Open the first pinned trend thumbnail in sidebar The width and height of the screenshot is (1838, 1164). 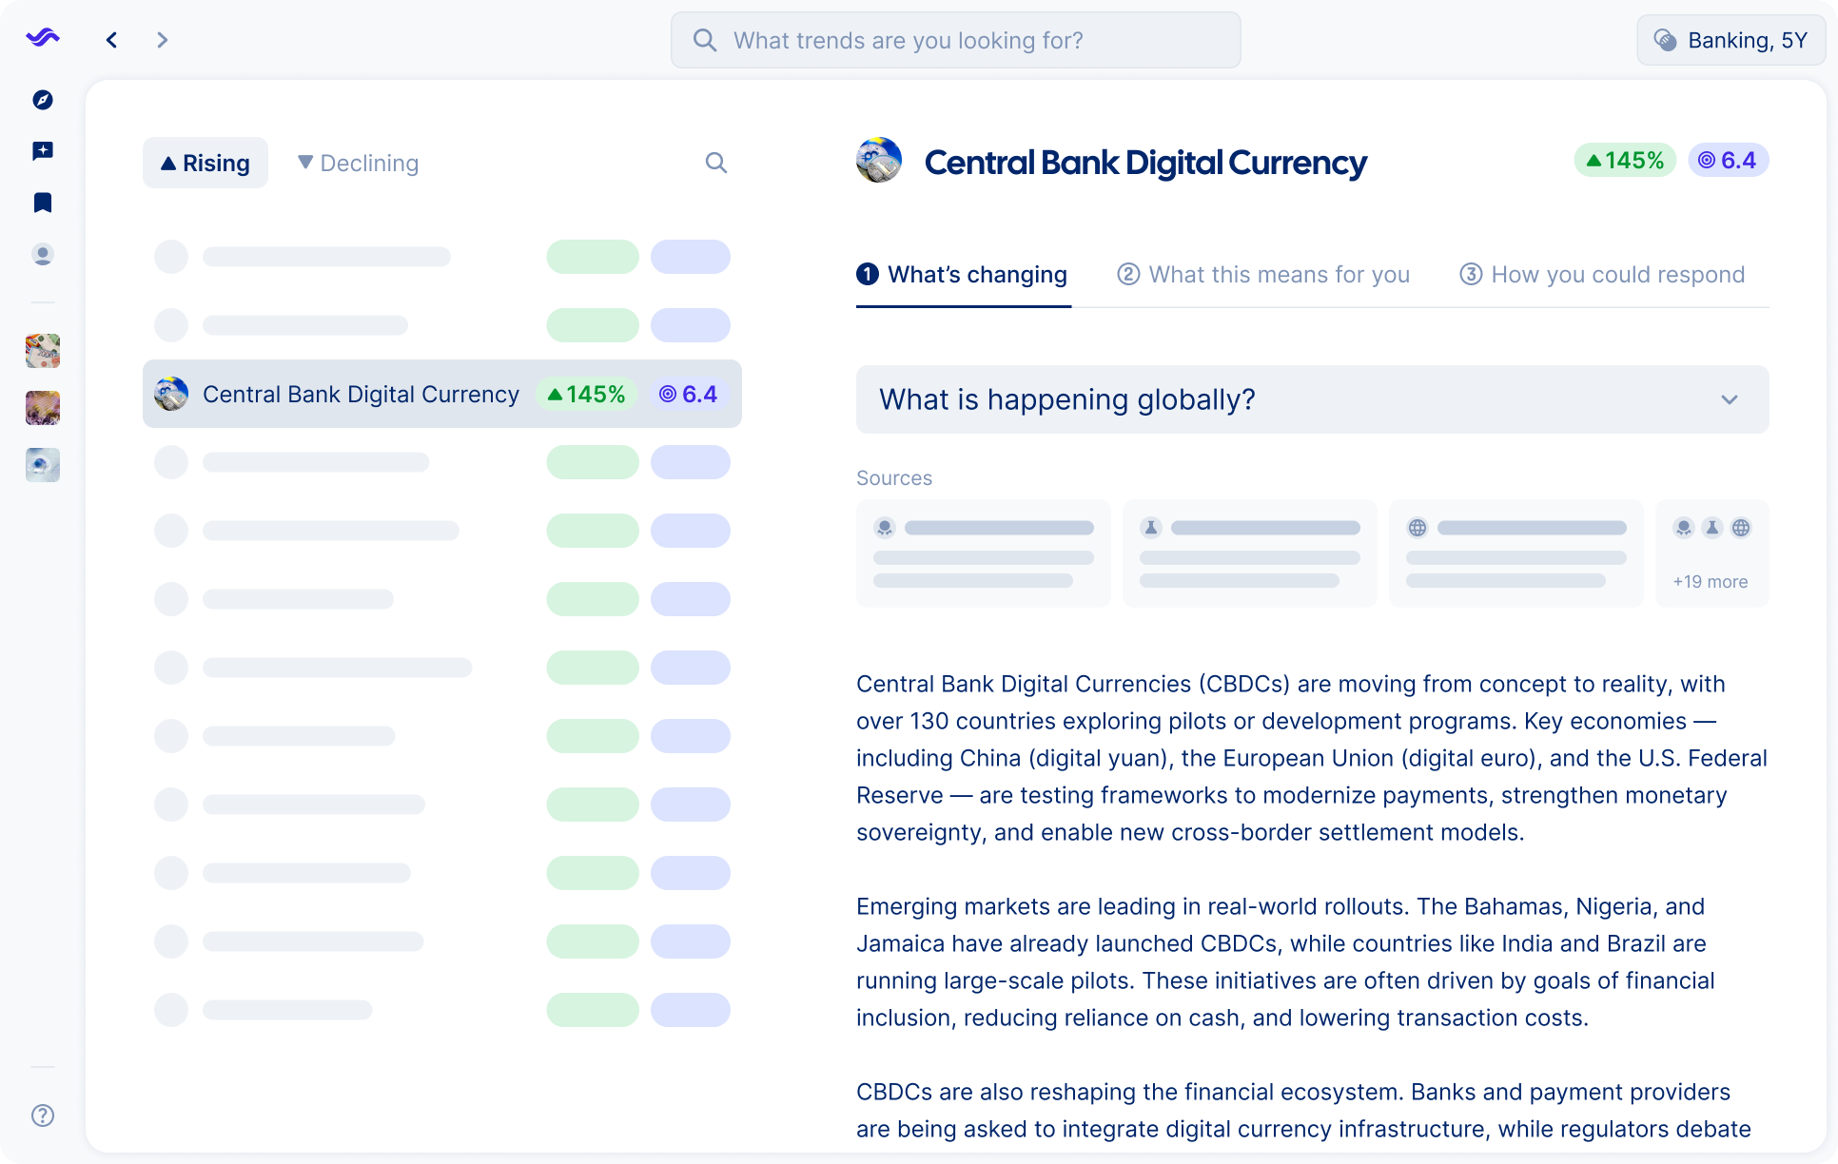[x=43, y=351]
